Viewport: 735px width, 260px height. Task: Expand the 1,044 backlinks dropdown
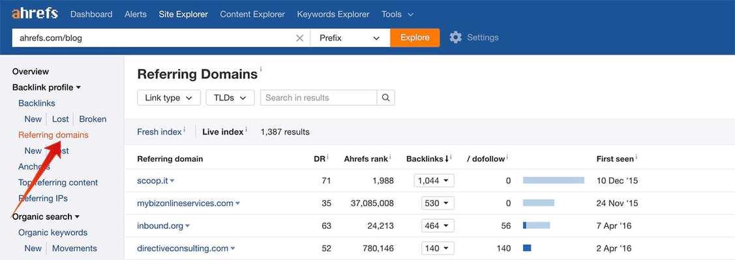434,181
